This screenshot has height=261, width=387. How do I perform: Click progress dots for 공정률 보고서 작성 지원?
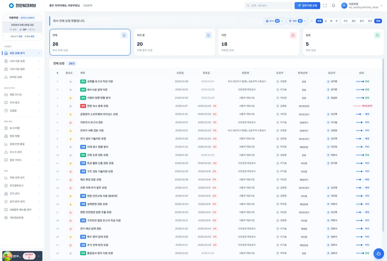tap(360, 81)
